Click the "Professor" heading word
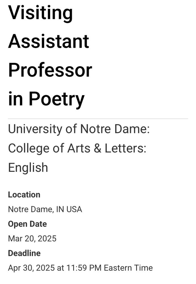 pyautogui.click(x=50, y=70)
